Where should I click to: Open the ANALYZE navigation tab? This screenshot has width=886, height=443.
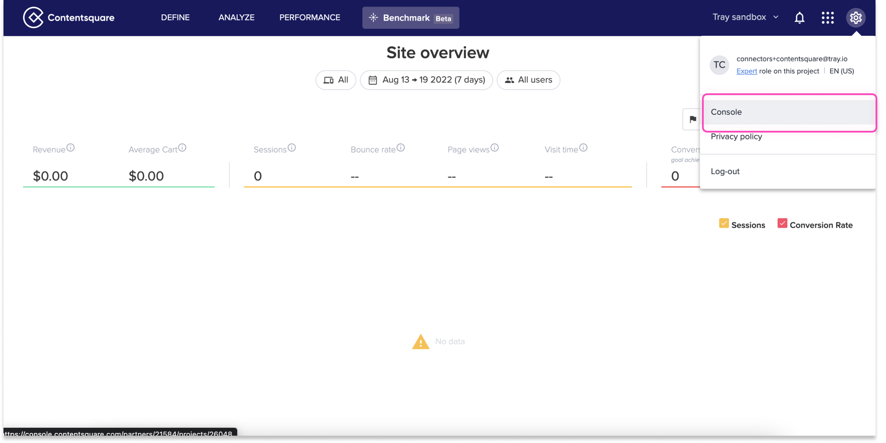pos(236,17)
